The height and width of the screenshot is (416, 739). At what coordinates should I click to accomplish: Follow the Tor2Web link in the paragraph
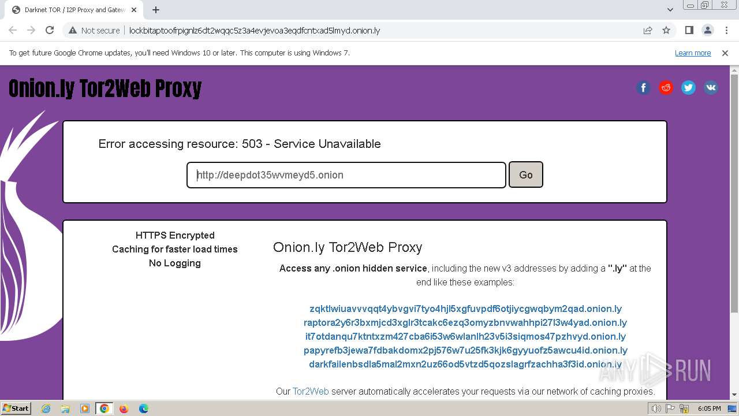click(311, 391)
